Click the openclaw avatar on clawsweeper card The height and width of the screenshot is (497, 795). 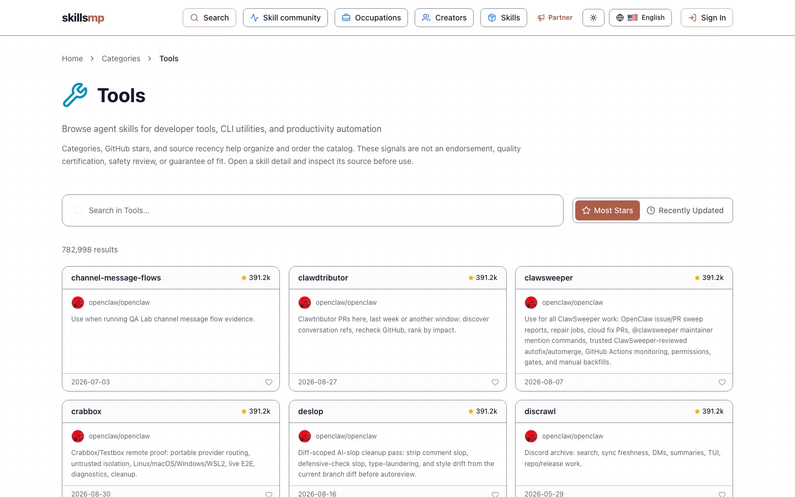[531, 303]
